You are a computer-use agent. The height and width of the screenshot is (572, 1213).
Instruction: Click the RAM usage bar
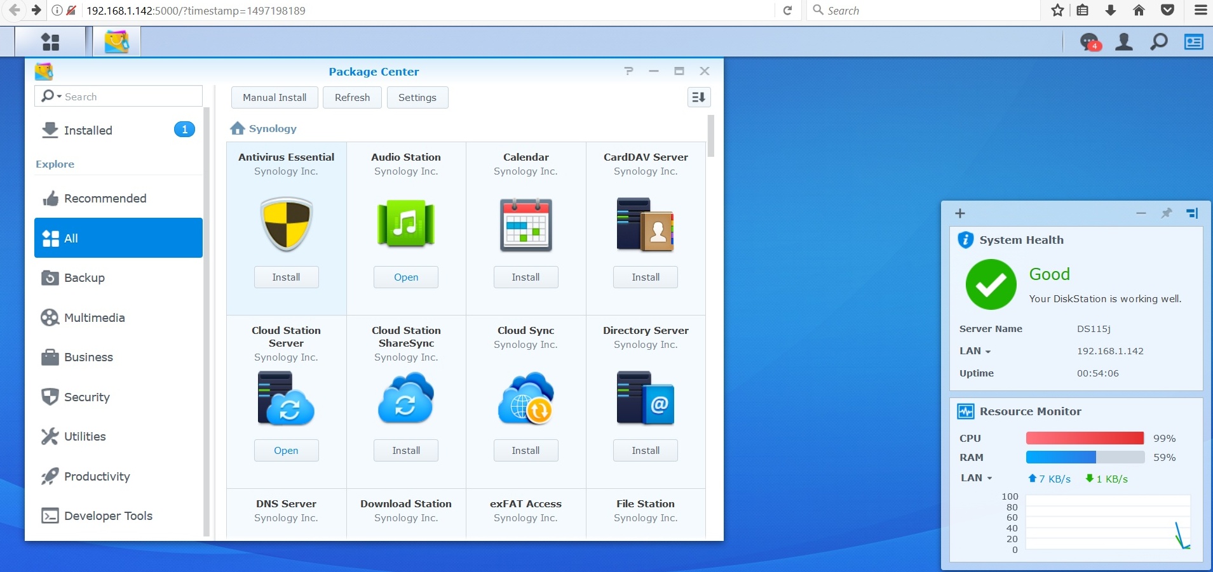click(1085, 457)
